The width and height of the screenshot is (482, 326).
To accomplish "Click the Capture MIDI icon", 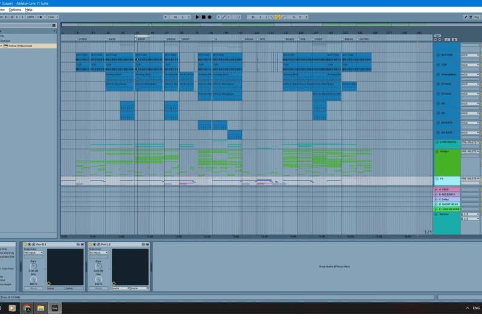I will click(233, 18).
